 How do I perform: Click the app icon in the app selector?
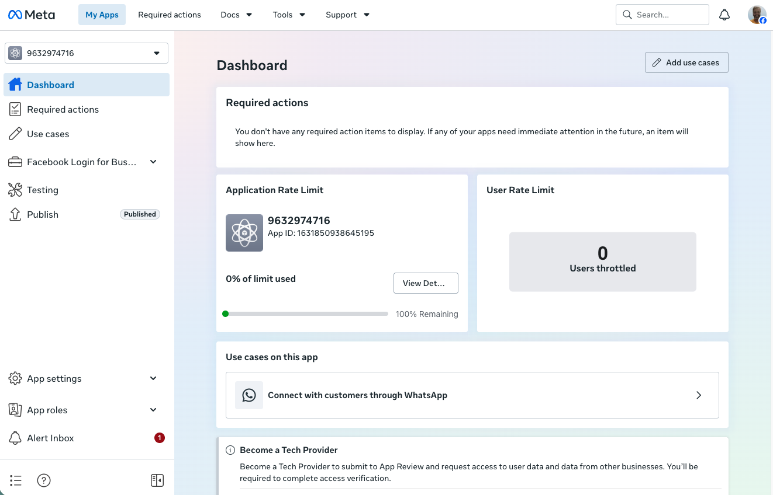(x=15, y=53)
